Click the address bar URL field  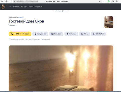27,2
